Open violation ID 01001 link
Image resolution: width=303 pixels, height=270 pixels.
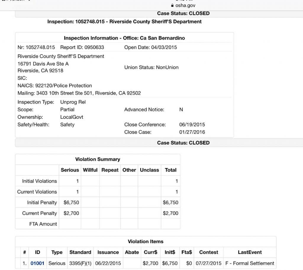point(37,263)
